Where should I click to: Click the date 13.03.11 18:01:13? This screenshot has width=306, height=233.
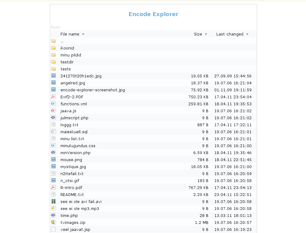[x=233, y=215]
